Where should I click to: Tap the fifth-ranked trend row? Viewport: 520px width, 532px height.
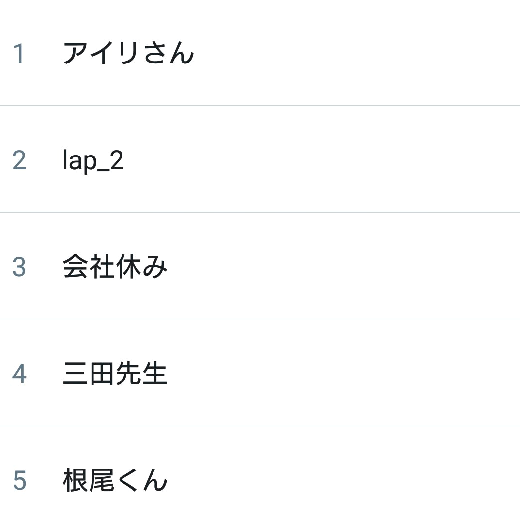[x=260, y=479]
